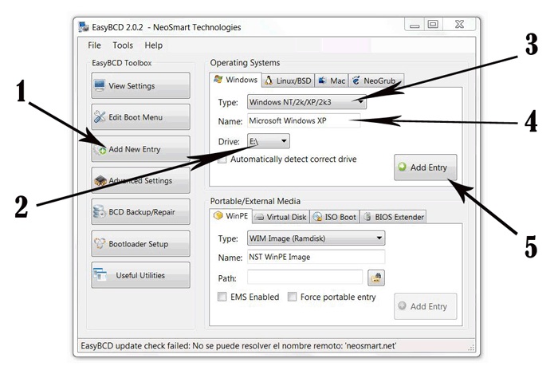Click the disc icon on ISO Boot tab
558x370 pixels.
point(317,217)
